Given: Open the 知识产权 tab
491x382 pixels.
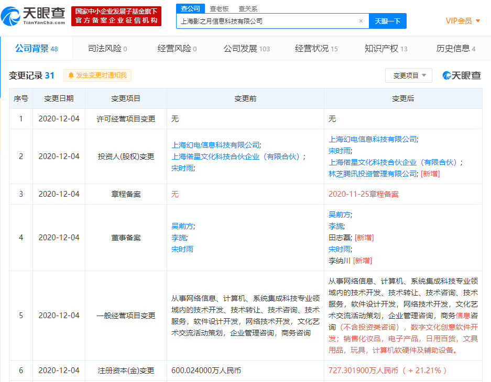Looking at the screenshot, I should tap(386, 49).
